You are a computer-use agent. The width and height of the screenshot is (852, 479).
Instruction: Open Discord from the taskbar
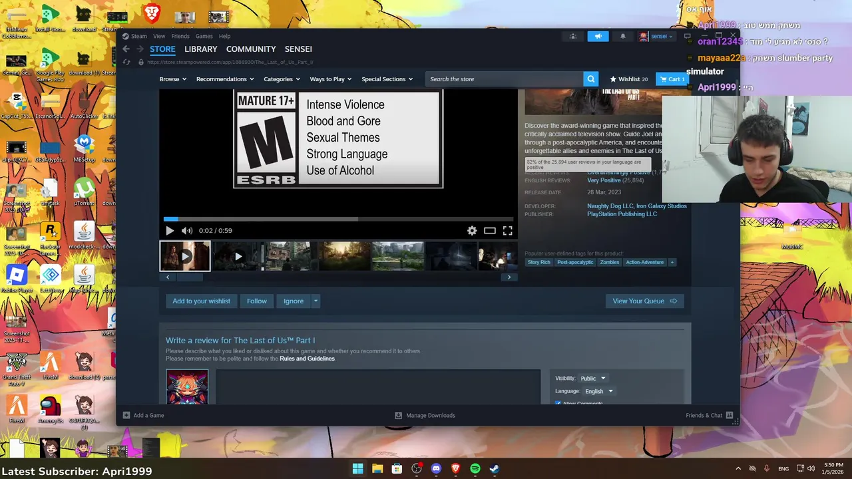[x=436, y=468]
